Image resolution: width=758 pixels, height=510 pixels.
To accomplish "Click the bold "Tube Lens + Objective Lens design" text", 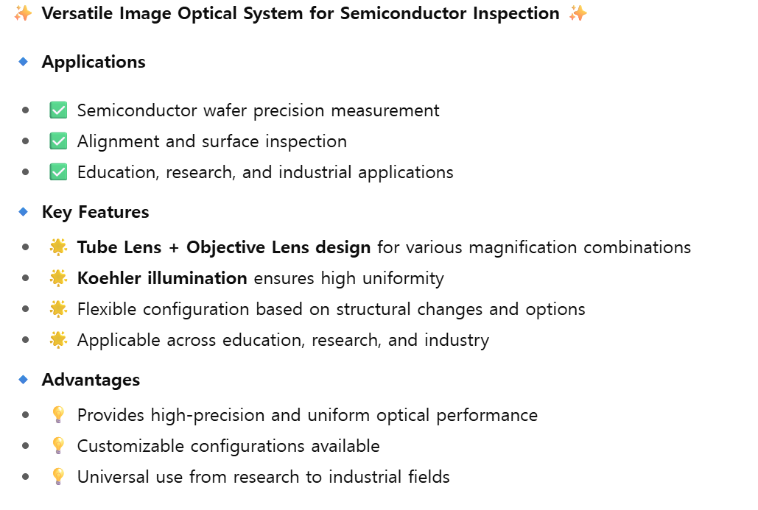I will 223,247.
